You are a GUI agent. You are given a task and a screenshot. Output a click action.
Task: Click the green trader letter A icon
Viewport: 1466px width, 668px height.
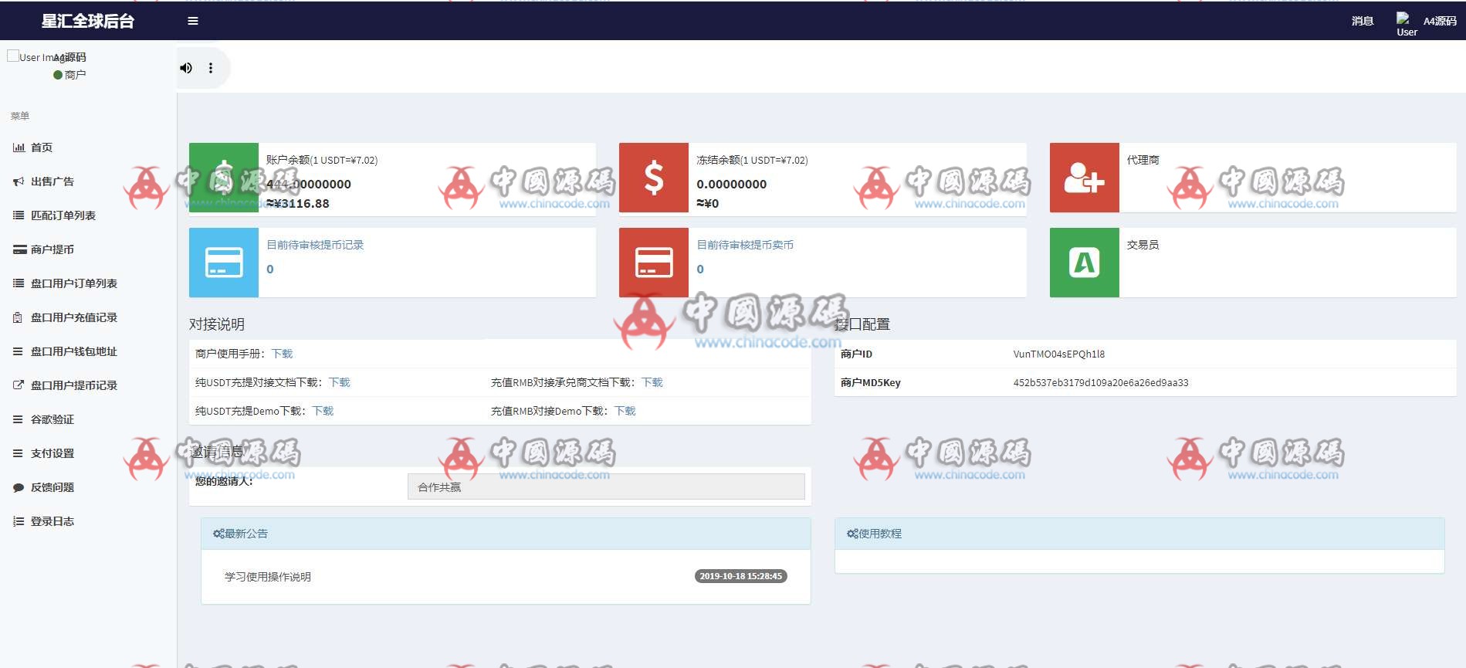tap(1084, 263)
